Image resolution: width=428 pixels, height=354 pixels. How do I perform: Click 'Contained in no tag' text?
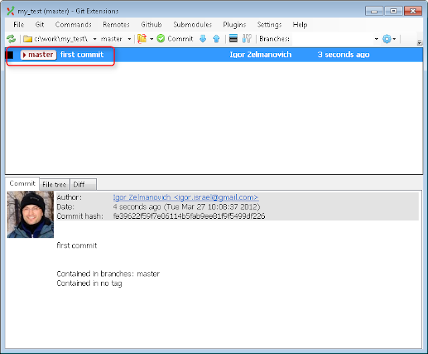click(x=89, y=283)
